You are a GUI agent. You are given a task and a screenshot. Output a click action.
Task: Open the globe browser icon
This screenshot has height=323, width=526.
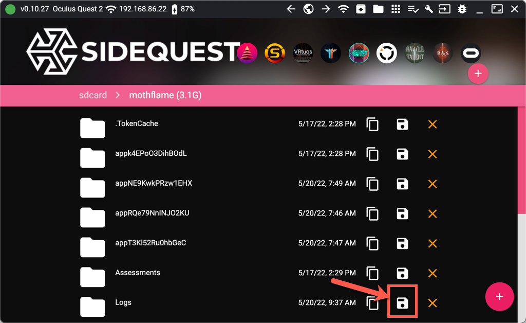(308, 9)
